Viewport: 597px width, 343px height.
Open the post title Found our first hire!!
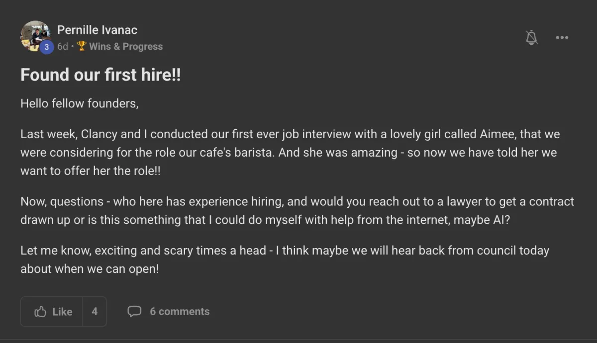100,75
